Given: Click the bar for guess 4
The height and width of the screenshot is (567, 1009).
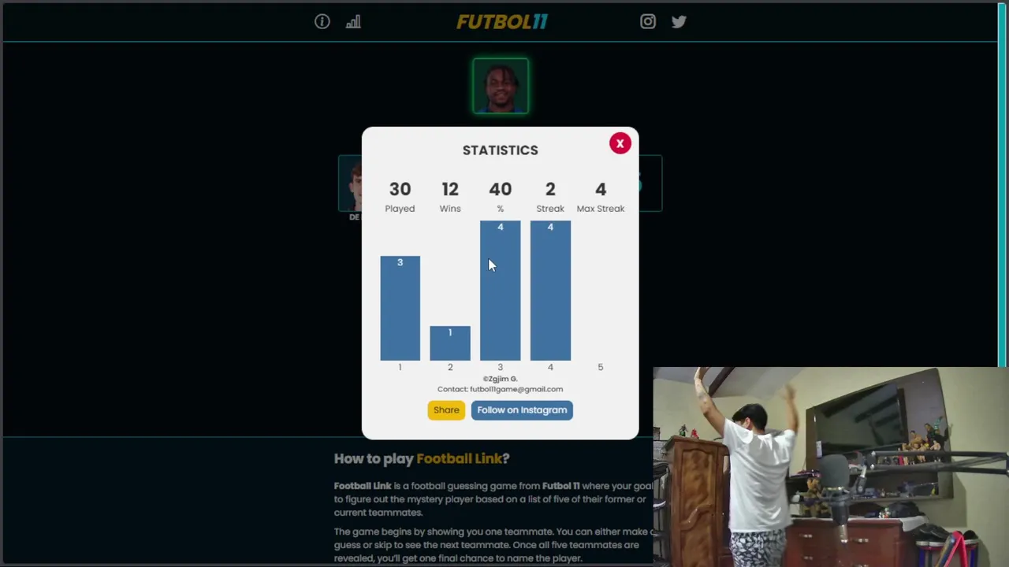Looking at the screenshot, I should point(550,291).
